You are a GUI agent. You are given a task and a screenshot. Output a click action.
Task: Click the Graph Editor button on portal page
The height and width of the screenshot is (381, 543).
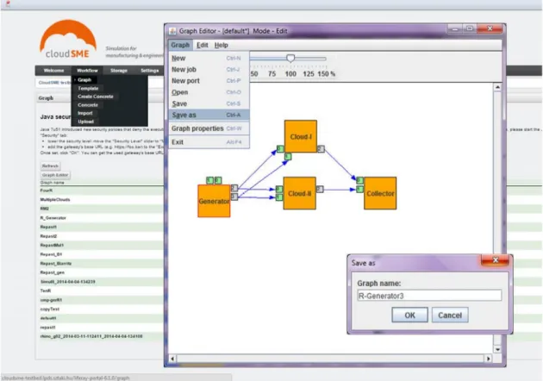point(55,175)
